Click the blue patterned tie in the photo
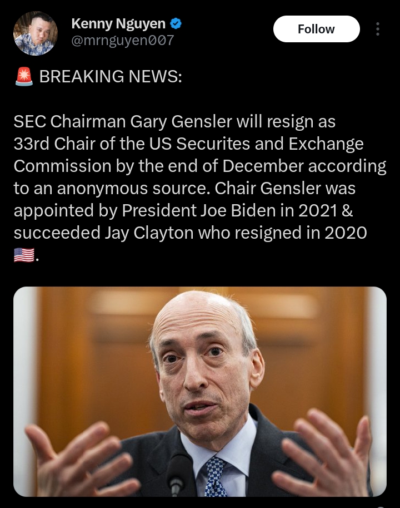 (x=216, y=477)
